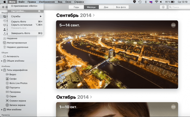Click the date and time Ср 13:19
The width and height of the screenshot is (190, 117).
pyautogui.click(x=182, y=2)
